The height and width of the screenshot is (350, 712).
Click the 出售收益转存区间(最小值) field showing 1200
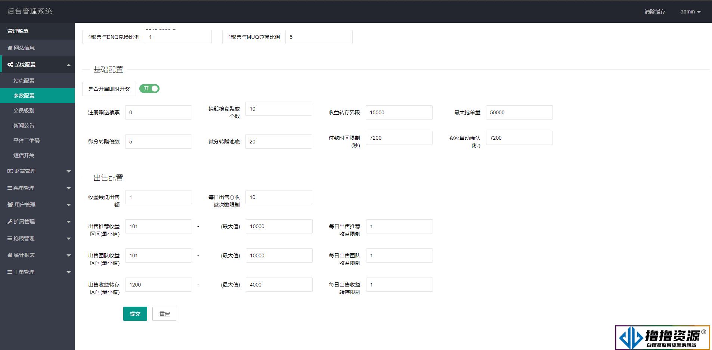point(158,285)
